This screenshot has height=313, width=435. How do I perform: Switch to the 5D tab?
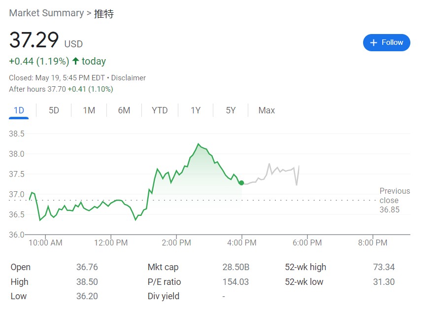54,110
